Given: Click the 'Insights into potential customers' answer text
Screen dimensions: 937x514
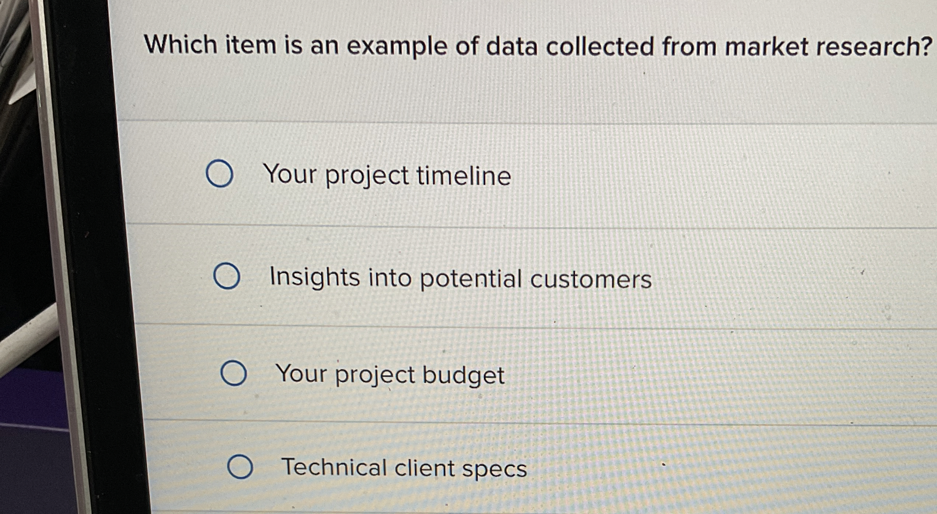Looking at the screenshot, I should point(461,278).
